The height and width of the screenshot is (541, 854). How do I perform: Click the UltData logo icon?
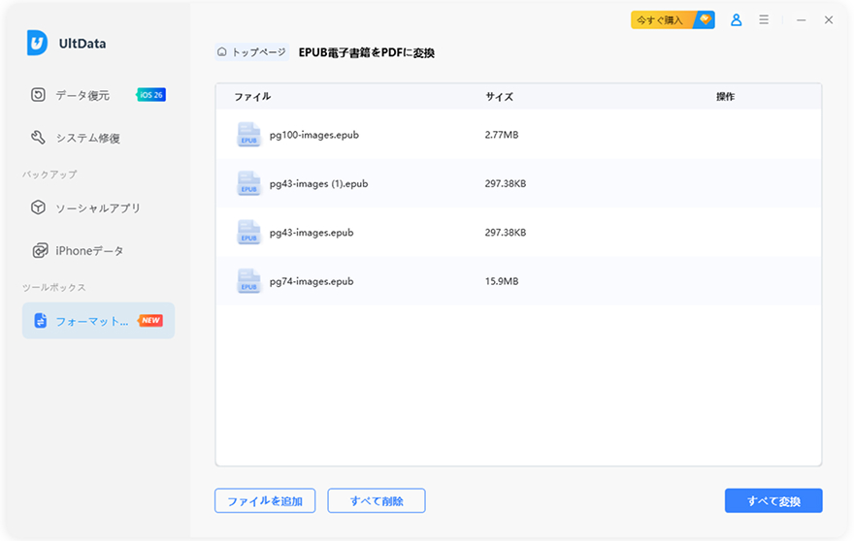[x=37, y=43]
